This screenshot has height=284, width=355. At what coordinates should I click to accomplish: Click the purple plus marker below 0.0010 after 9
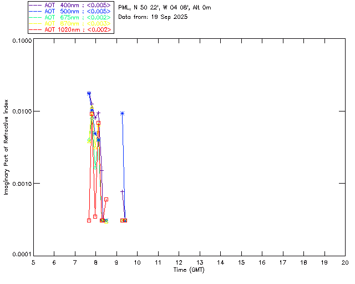[x=122, y=192]
